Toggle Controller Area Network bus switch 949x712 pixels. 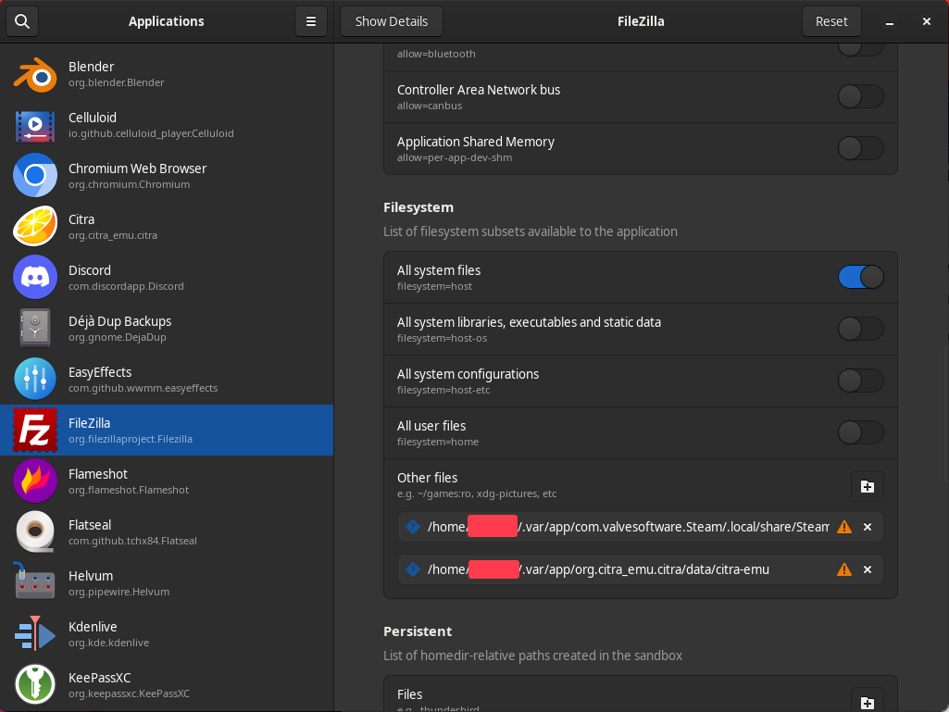(861, 96)
